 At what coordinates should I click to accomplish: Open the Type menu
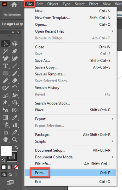(67, 4)
